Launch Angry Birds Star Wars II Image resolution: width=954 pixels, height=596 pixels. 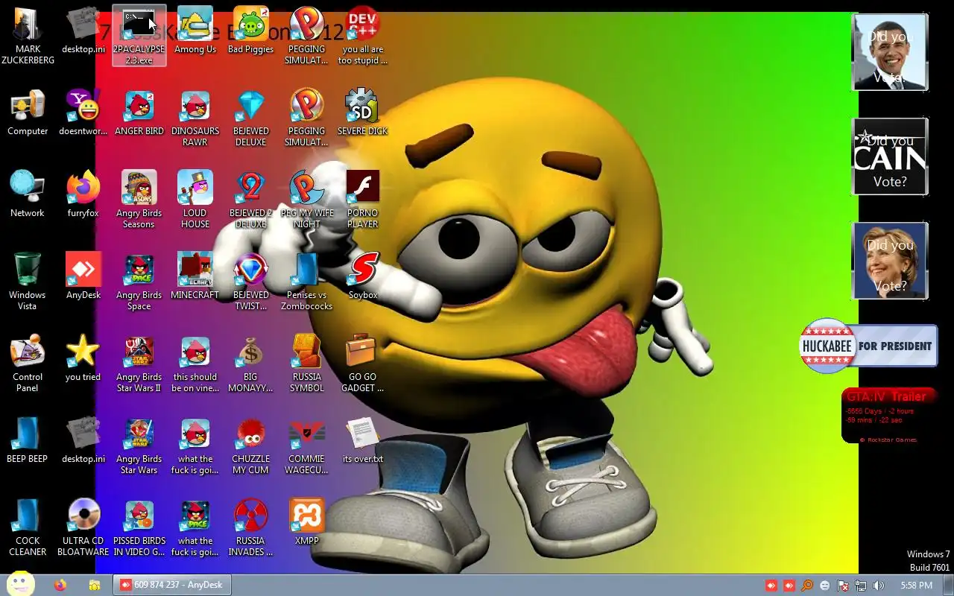pyautogui.click(x=139, y=364)
